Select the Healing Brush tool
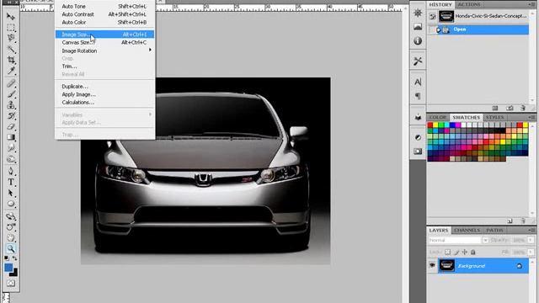This screenshot has height=303, width=539. pyautogui.click(x=11, y=83)
